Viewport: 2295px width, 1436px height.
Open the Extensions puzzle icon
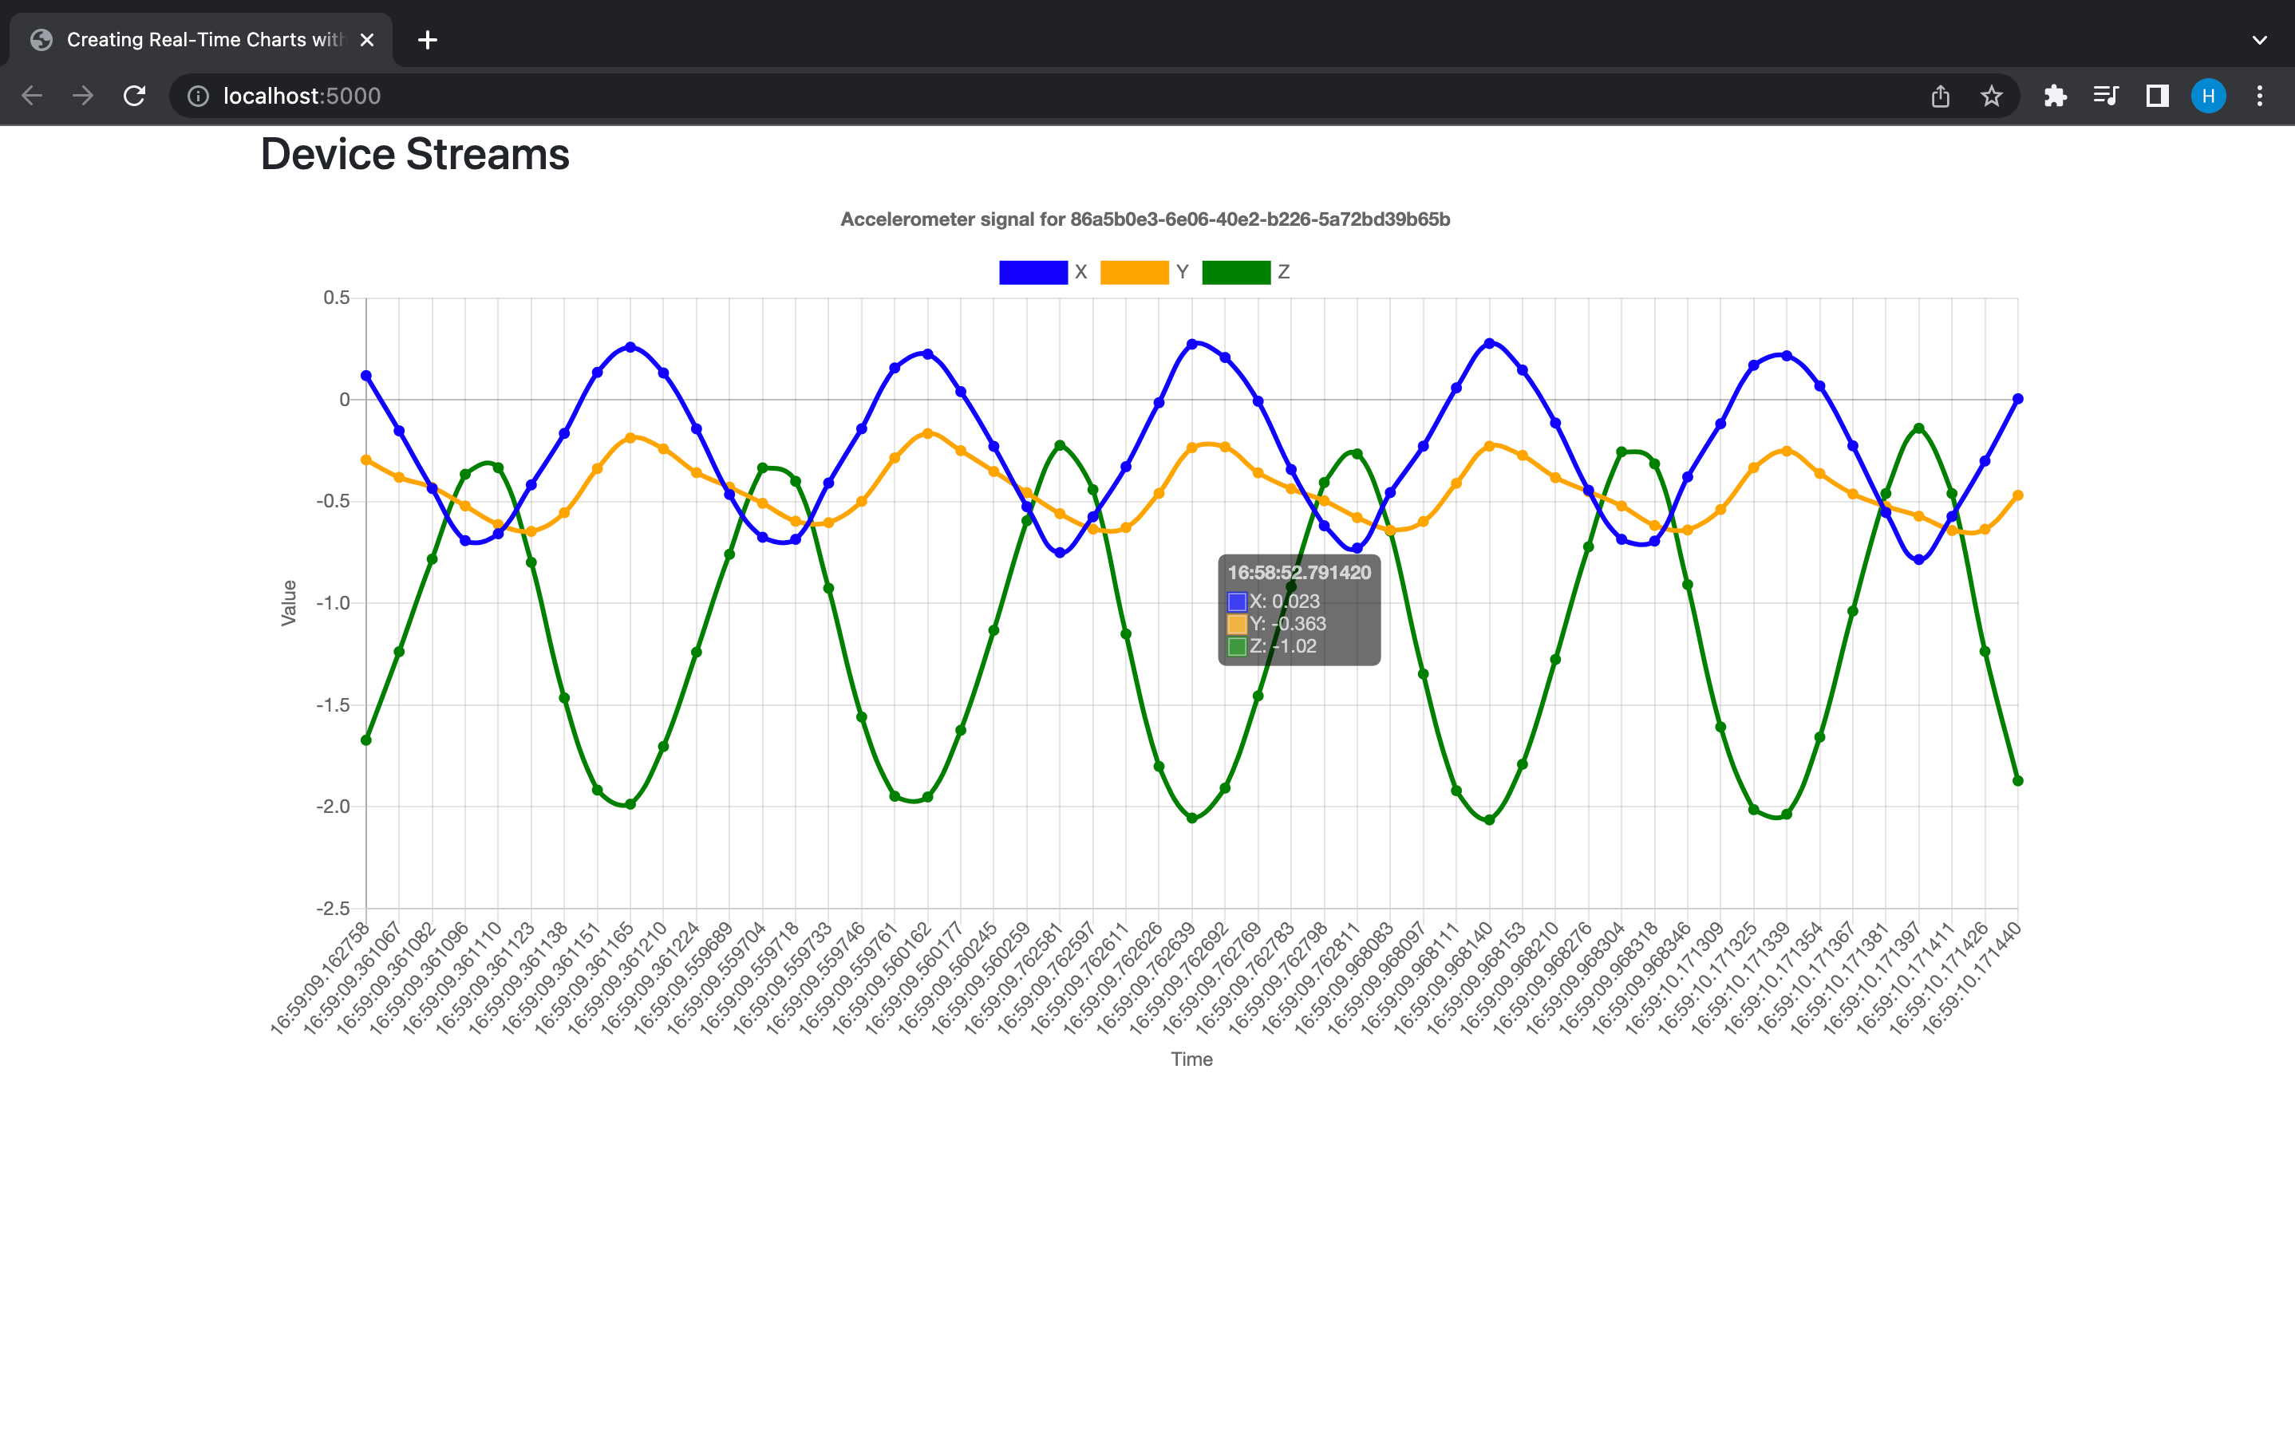[x=2055, y=96]
